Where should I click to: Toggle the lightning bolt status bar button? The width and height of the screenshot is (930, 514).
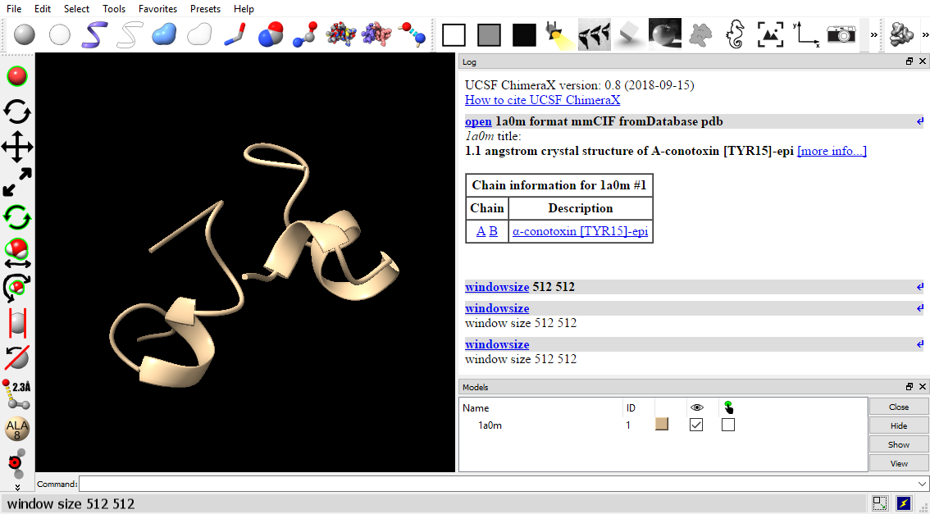pos(904,503)
